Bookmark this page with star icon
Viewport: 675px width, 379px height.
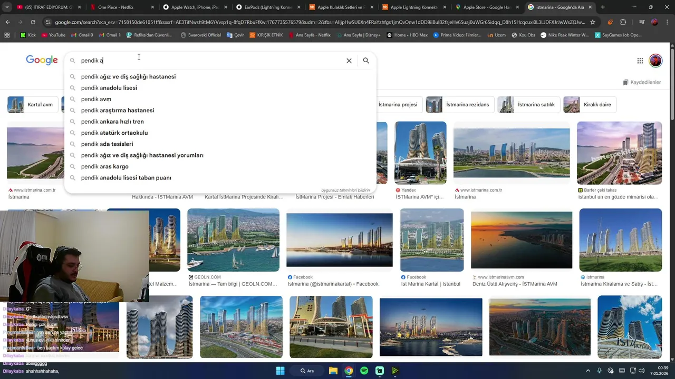593,22
